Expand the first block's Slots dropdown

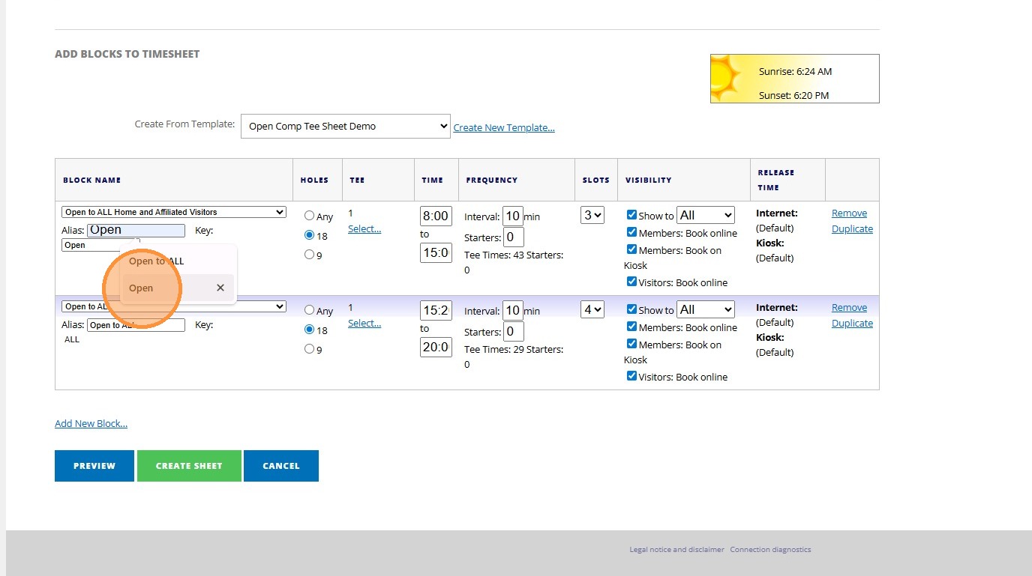point(592,216)
